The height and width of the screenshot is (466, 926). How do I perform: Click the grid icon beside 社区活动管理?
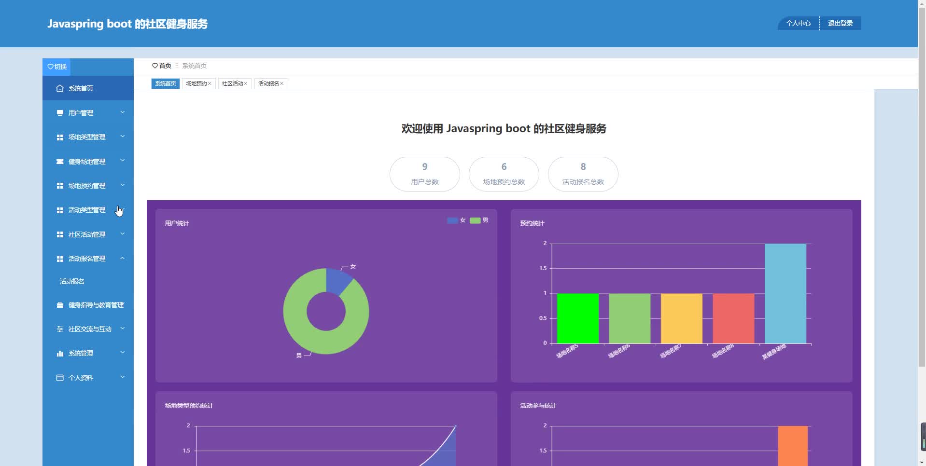60,234
